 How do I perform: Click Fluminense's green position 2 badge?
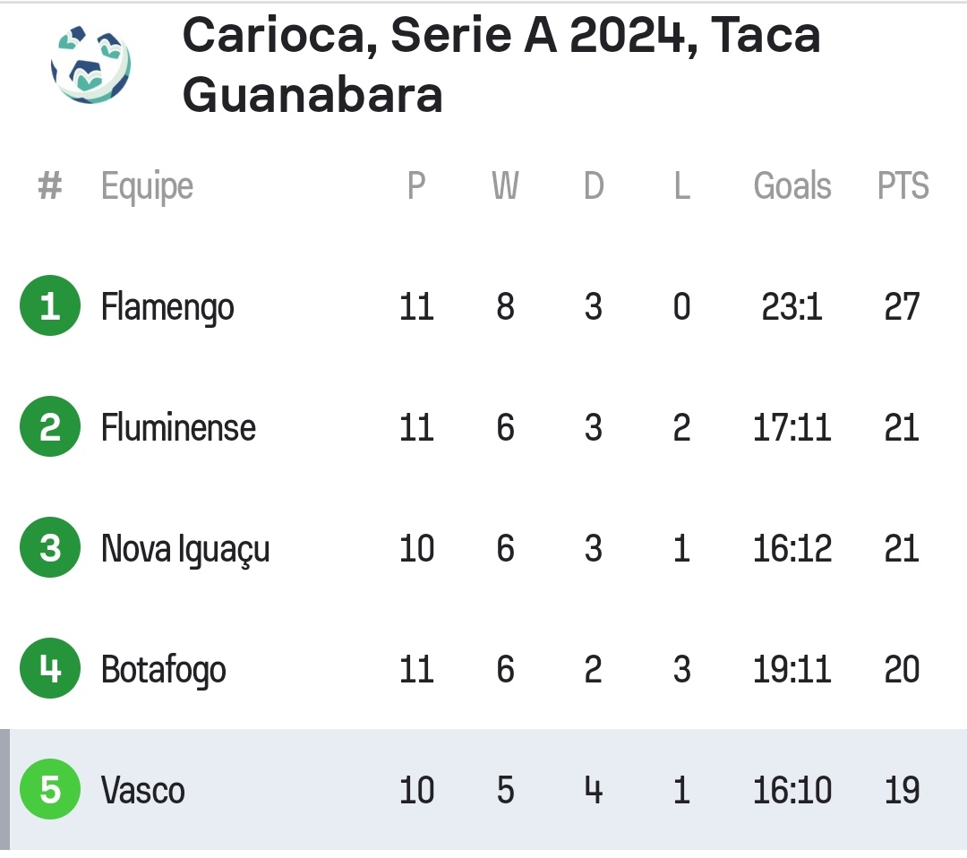click(x=50, y=427)
